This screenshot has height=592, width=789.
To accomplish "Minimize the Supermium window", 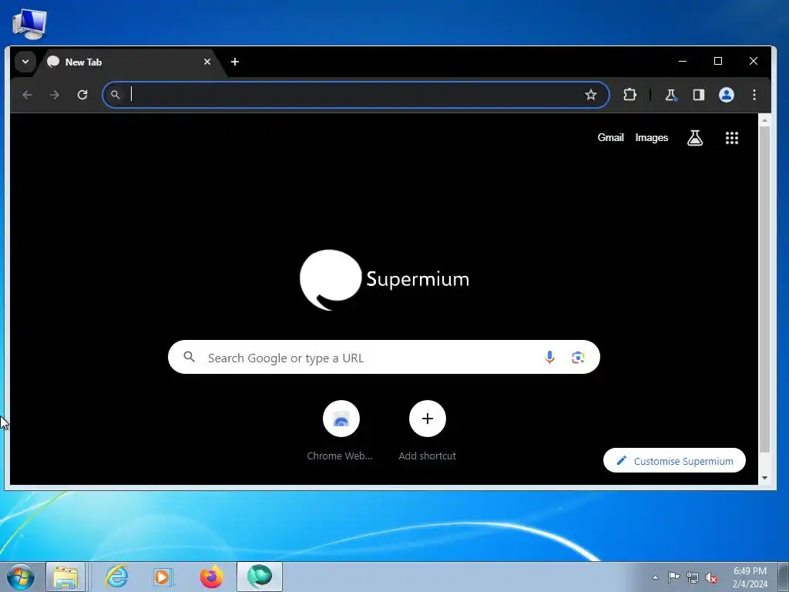I will [x=683, y=61].
